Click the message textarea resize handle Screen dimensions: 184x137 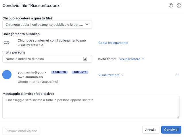[178, 117]
